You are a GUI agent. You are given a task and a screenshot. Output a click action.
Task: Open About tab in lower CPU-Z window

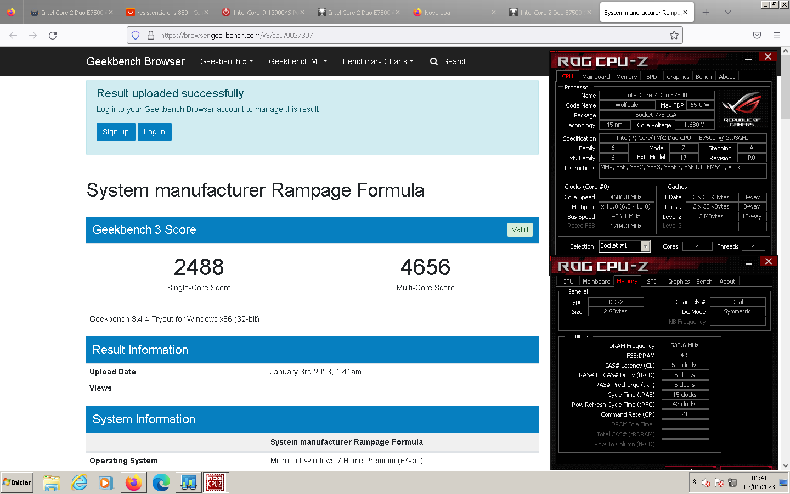pos(727,282)
